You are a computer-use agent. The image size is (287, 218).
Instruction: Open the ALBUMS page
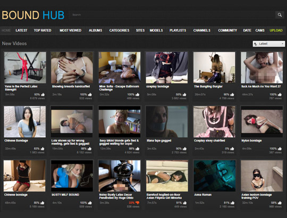(x=96, y=30)
